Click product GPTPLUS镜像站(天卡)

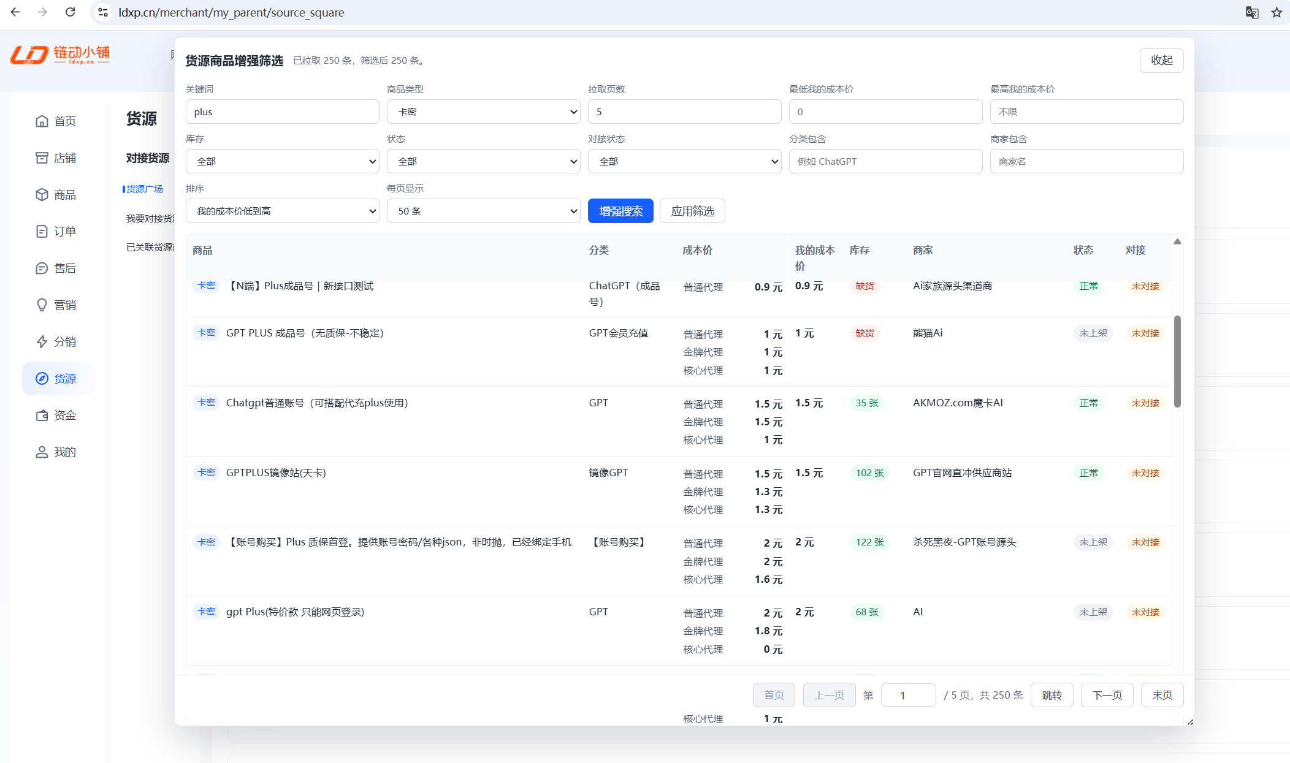[x=276, y=473]
